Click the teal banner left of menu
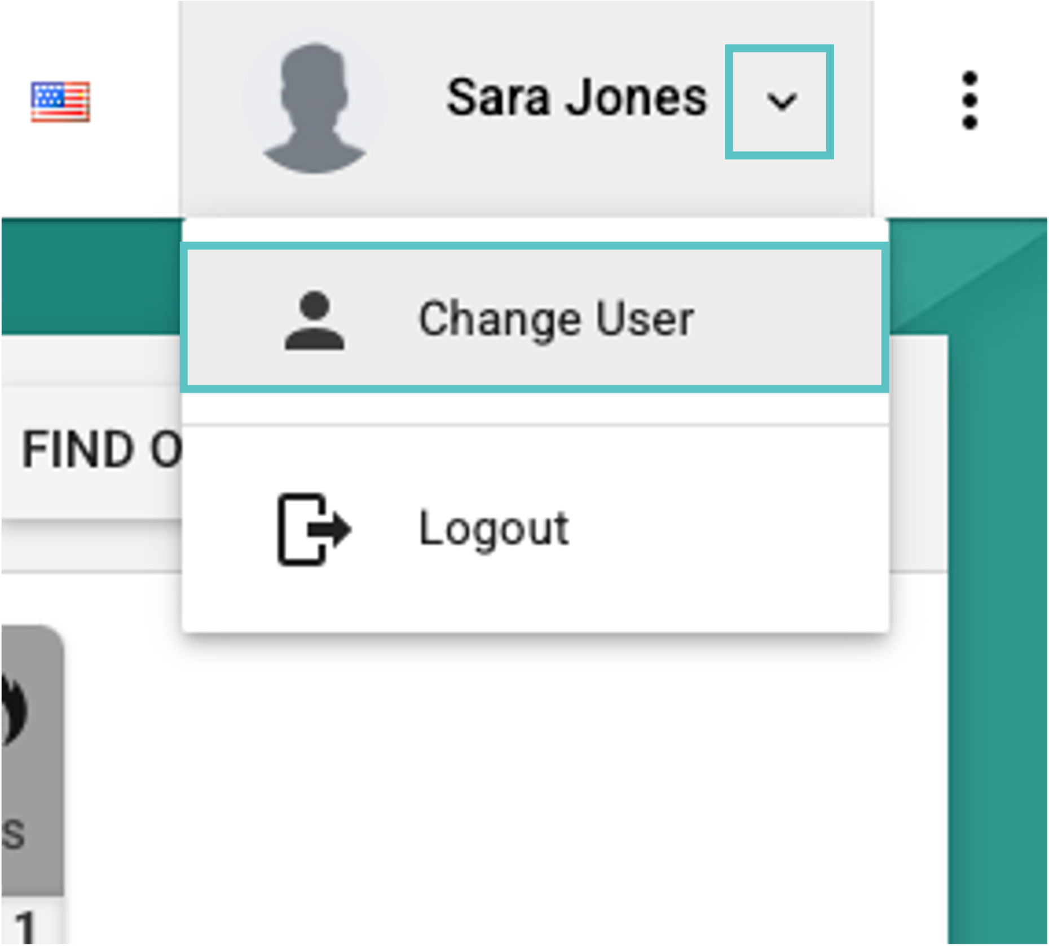 pyautogui.click(x=90, y=276)
